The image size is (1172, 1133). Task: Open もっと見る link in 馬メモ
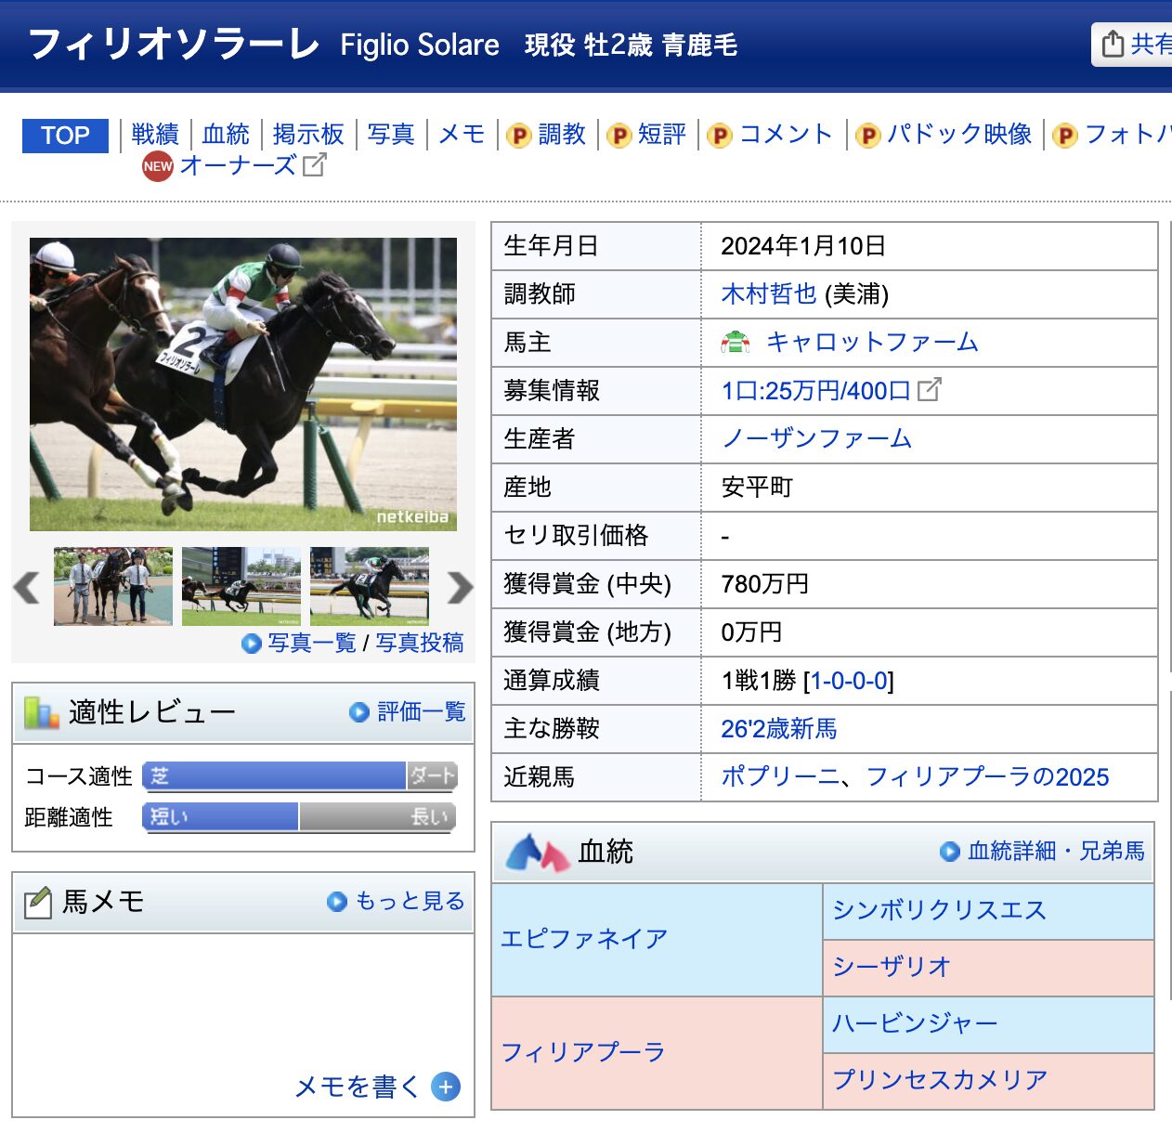tap(410, 901)
